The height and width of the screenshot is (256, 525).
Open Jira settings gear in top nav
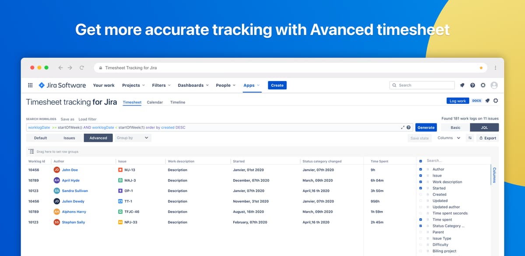coord(483,85)
